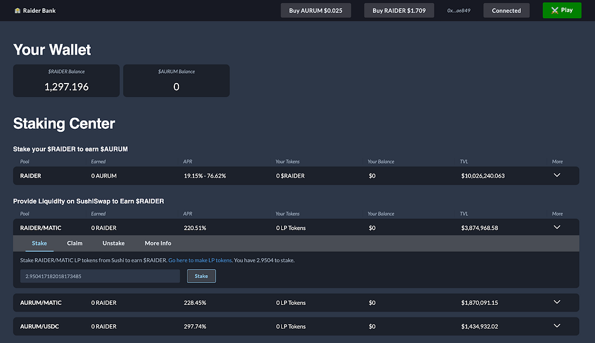Click the Connected wallet button
The width and height of the screenshot is (595, 343).
point(506,10)
